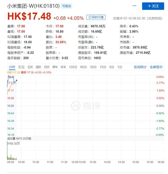The height and width of the screenshot is (174, 168).
Task: Click the 最小价差 value 0.02
Action: [65, 58]
